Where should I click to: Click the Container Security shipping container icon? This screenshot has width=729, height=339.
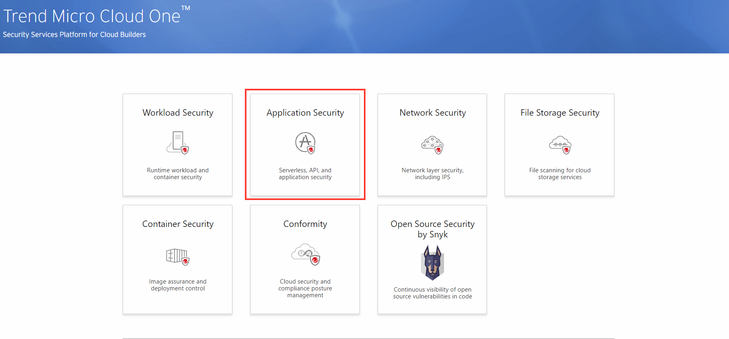click(178, 257)
